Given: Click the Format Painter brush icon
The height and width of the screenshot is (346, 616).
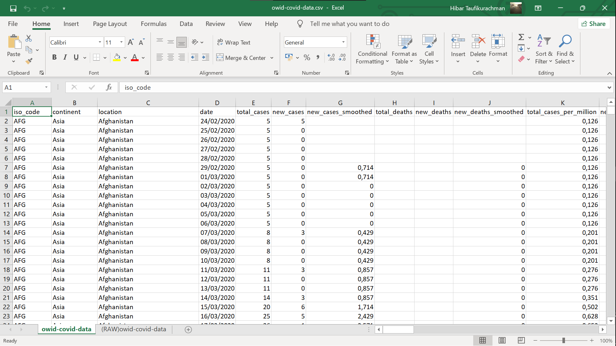Looking at the screenshot, I should point(29,61).
